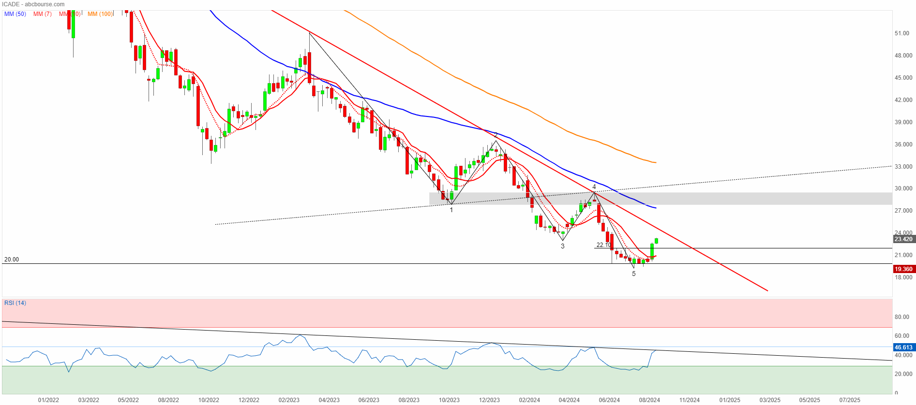This screenshot has width=916, height=405.
Task: Click the 23.420 current price tag
Action: pyautogui.click(x=903, y=239)
